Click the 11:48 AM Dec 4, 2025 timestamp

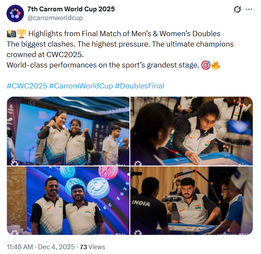[41, 247]
